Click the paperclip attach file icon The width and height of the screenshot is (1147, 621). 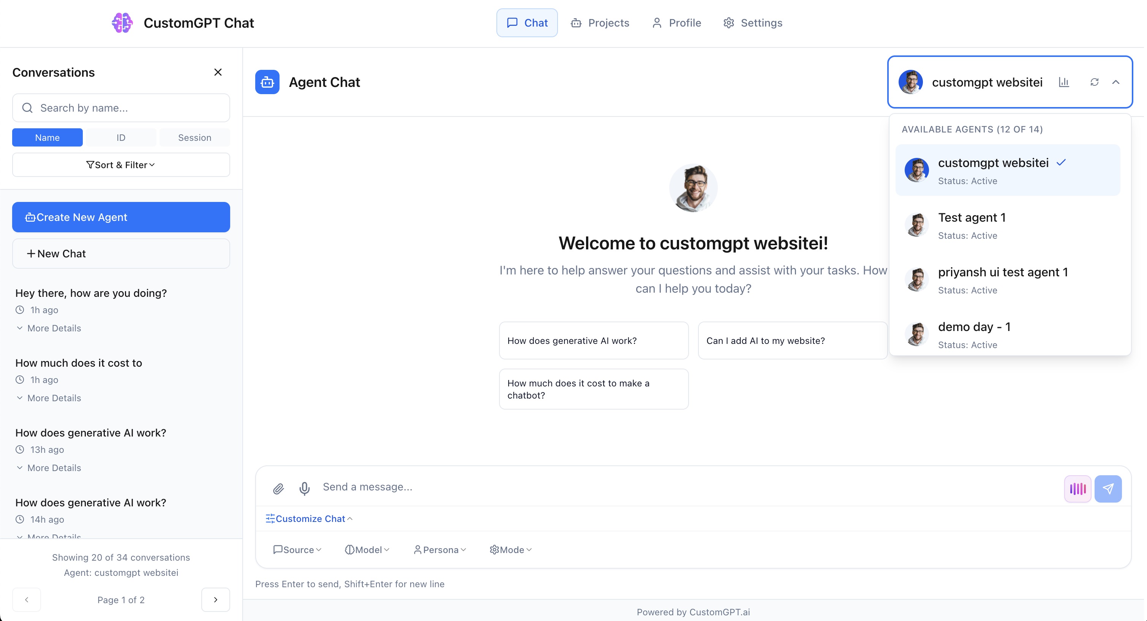[x=279, y=489]
